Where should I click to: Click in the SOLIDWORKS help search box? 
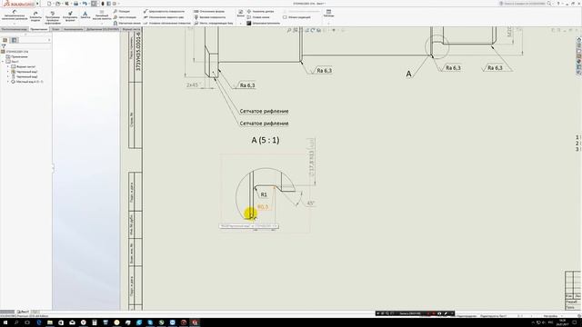[x=524, y=4]
